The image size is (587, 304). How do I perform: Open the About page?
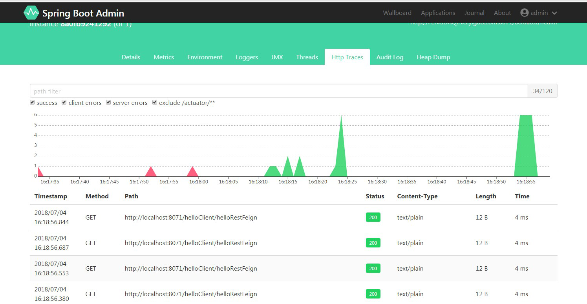(502, 13)
